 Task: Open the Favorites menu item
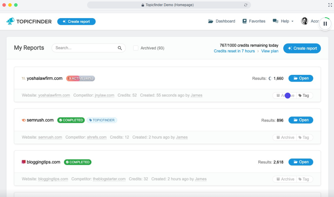[x=254, y=21]
